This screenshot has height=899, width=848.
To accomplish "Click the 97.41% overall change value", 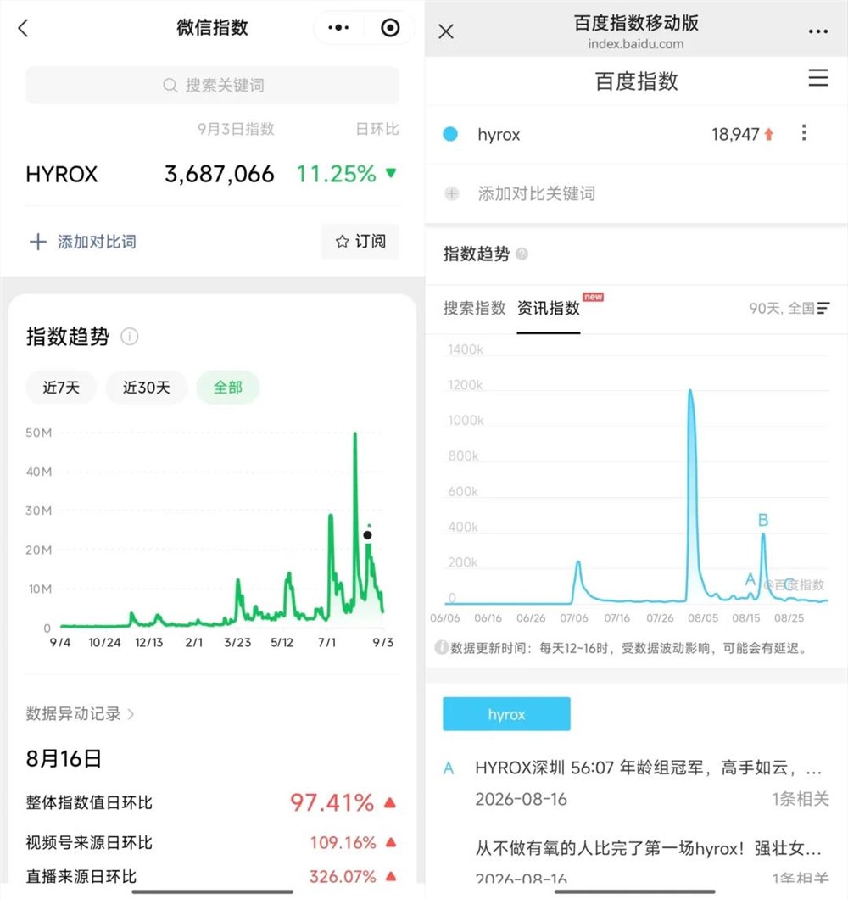I will point(332,802).
